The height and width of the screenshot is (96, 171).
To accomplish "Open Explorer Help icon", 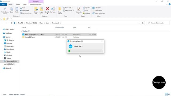I will [x=170, y=4].
